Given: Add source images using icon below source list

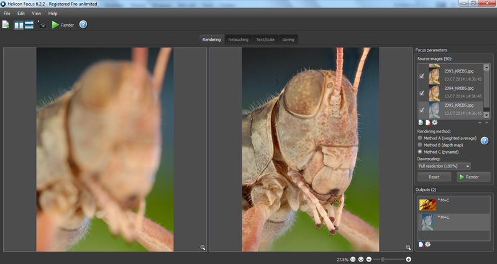Looking at the screenshot, I should (x=421, y=123).
